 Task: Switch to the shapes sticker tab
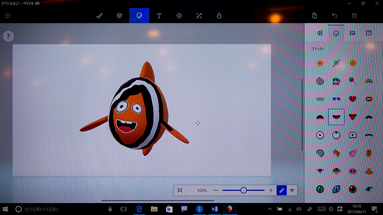click(x=320, y=33)
